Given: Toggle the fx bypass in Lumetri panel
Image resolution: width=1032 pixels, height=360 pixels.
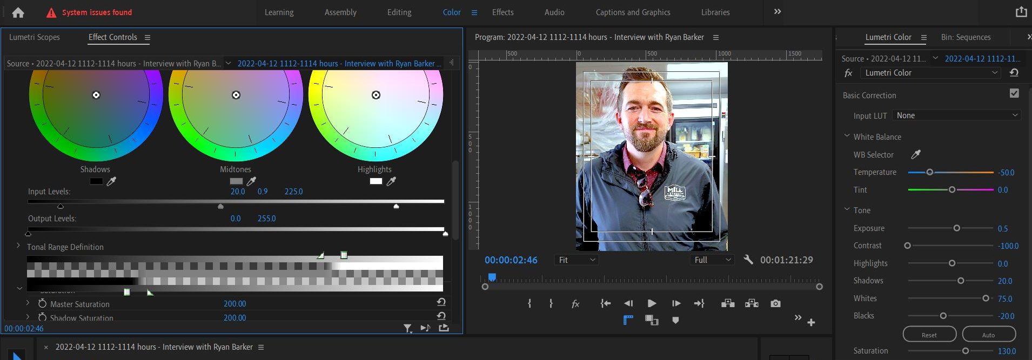Looking at the screenshot, I should click(x=848, y=73).
